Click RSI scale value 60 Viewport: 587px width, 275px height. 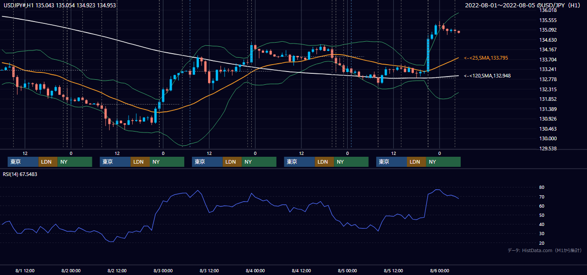point(542,206)
